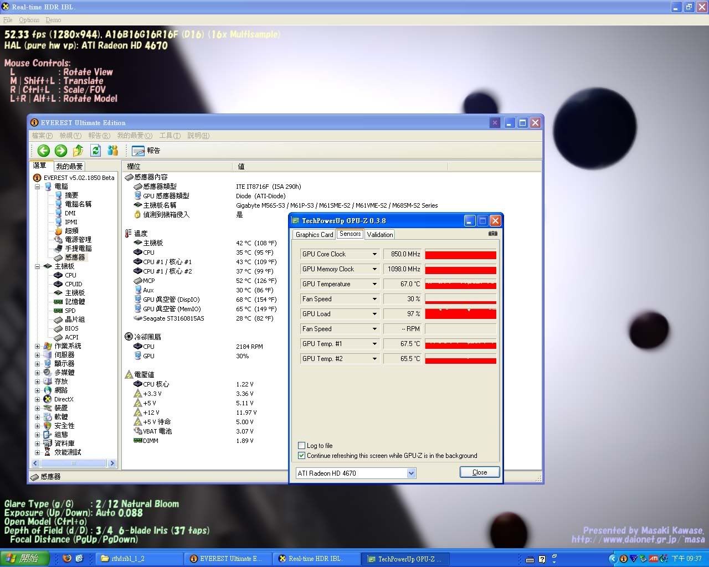This screenshot has width=709, height=567.
Task: Open the GPU Memory Clock dropdown
Action: click(374, 269)
